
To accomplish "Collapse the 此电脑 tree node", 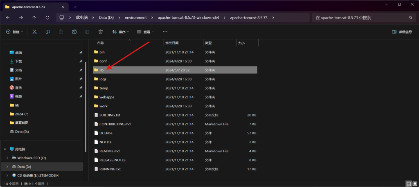I will tap(5, 149).
